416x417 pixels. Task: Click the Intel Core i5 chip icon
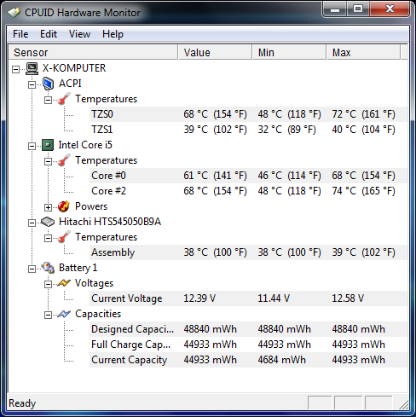[48, 145]
